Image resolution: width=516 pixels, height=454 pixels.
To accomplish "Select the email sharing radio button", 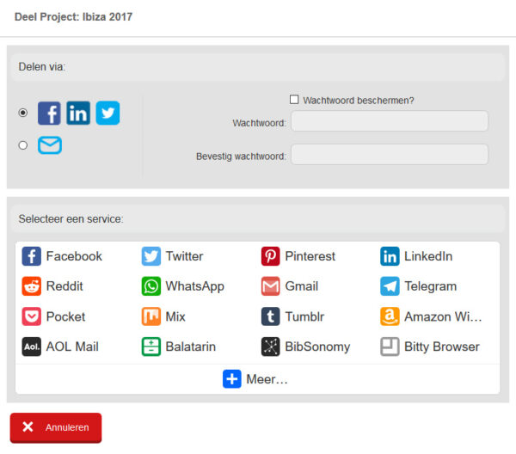I will coord(22,145).
